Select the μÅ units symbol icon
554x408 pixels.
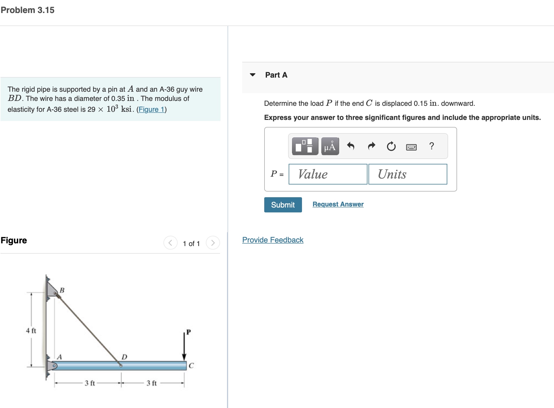(x=330, y=146)
